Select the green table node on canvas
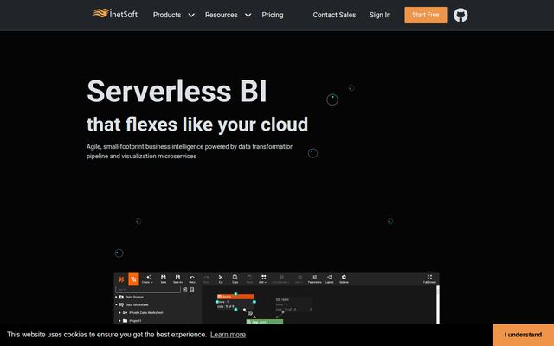The width and height of the screenshot is (554, 346). coord(265,322)
